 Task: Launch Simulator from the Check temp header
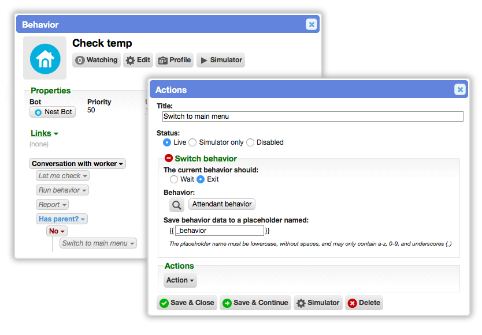click(221, 60)
